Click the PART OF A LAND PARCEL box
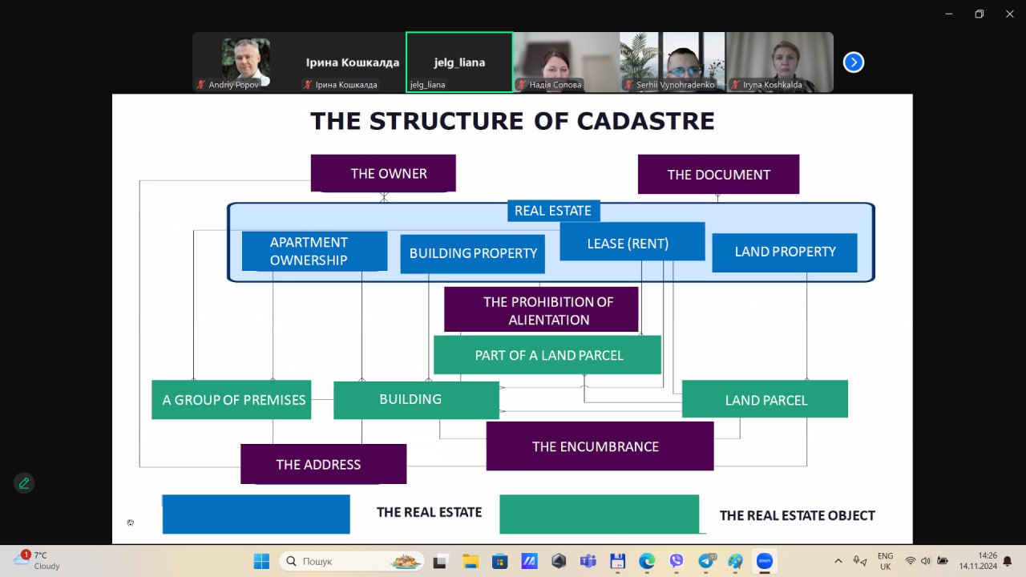This screenshot has height=577, width=1026. (x=547, y=355)
